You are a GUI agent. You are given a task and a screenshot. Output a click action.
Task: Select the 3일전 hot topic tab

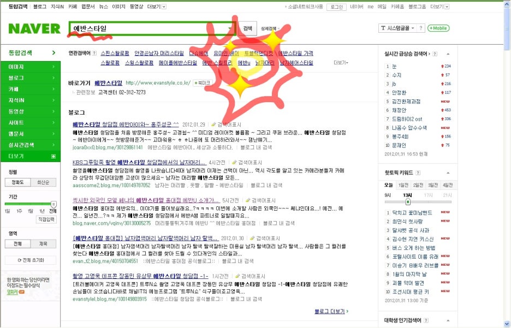tap(433, 185)
